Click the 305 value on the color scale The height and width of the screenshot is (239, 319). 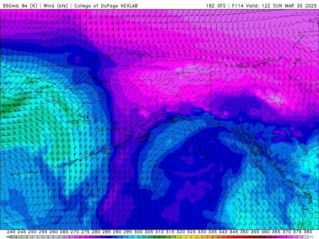click(149, 232)
